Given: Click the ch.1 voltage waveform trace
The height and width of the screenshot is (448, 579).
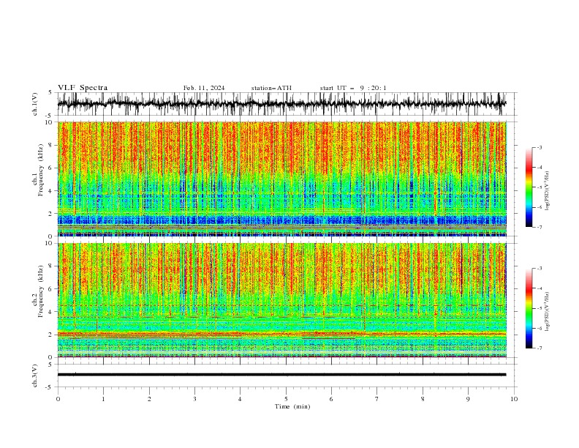Looking at the screenshot, I should click(x=281, y=103).
